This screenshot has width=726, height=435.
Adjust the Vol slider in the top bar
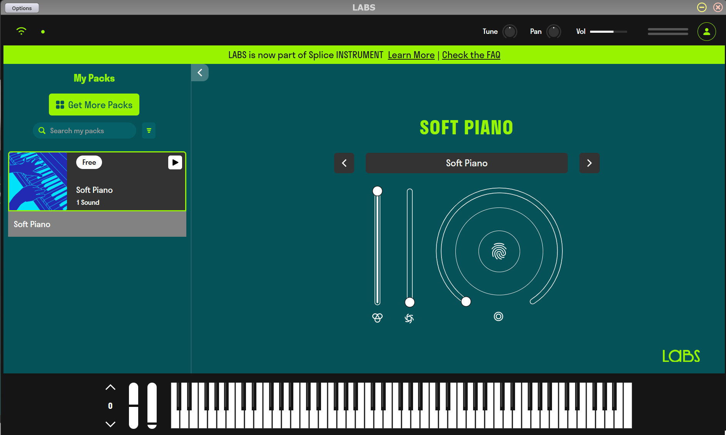tap(608, 32)
